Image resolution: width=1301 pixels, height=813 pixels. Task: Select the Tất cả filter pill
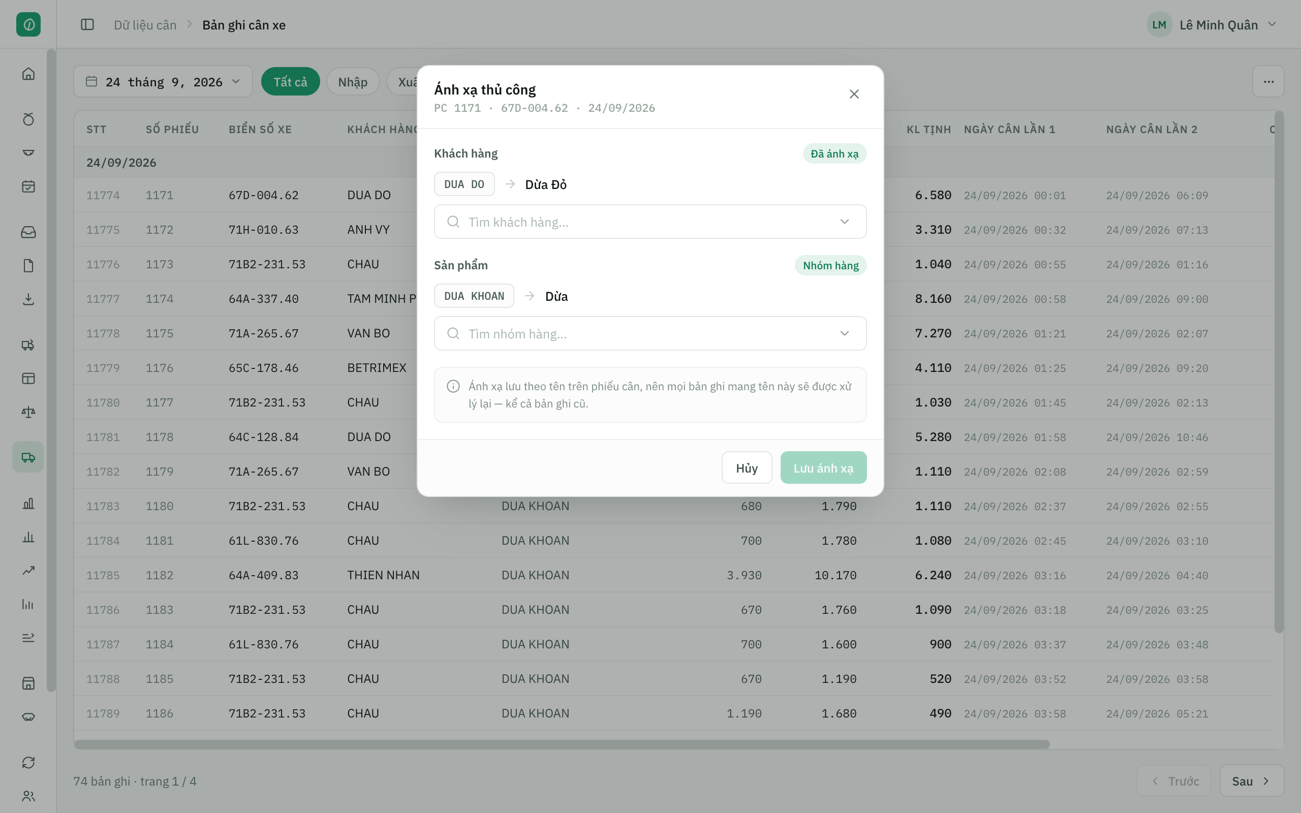[x=290, y=82]
